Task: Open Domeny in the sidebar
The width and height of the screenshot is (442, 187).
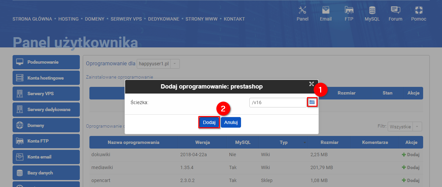Action: click(46, 125)
